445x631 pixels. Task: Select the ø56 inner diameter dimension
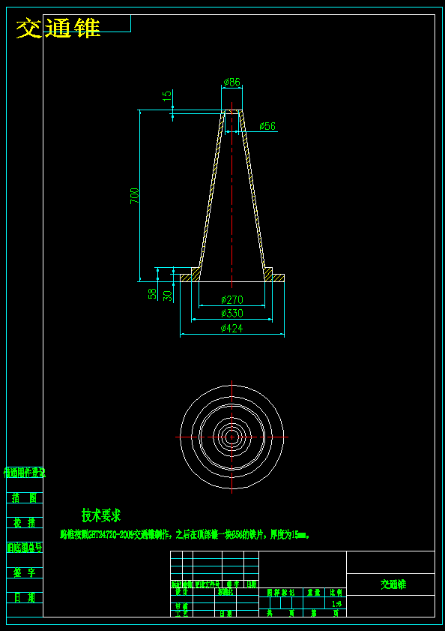(267, 126)
